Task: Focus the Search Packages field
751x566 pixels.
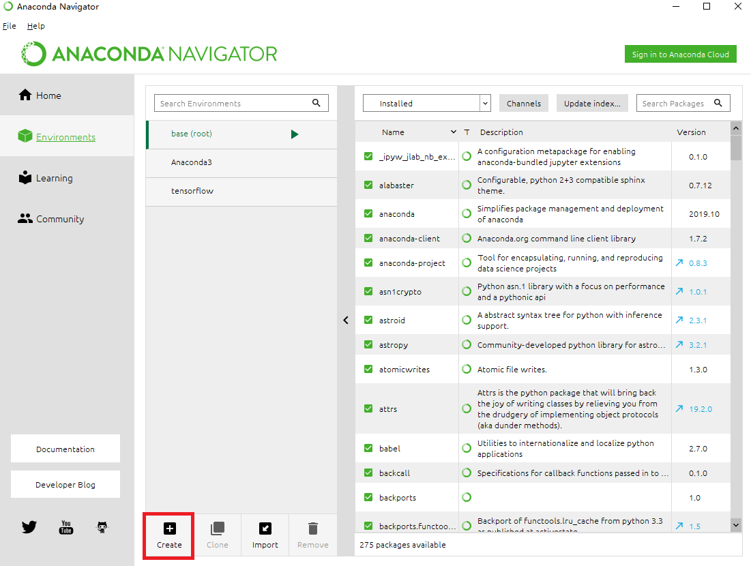Action: tap(683, 103)
